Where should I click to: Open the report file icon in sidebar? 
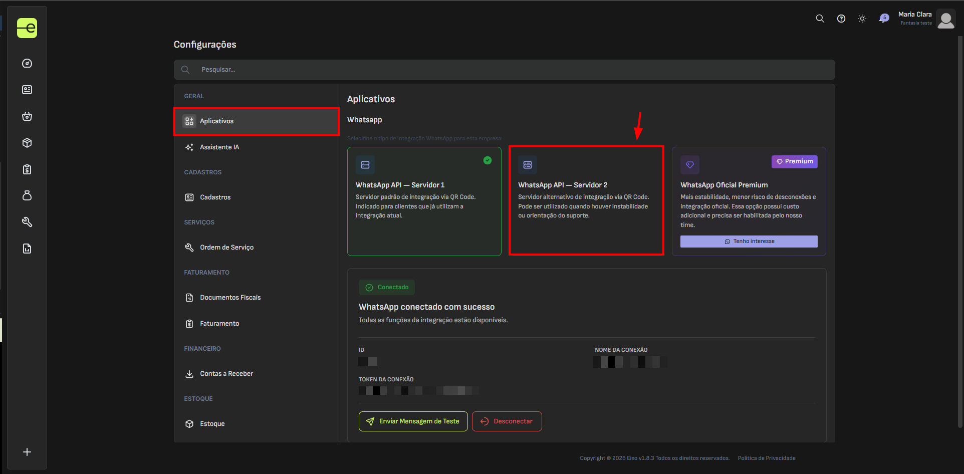pyautogui.click(x=27, y=249)
